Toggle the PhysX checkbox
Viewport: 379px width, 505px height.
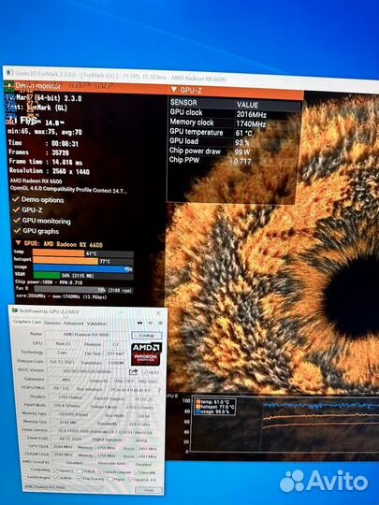[x=110, y=480]
